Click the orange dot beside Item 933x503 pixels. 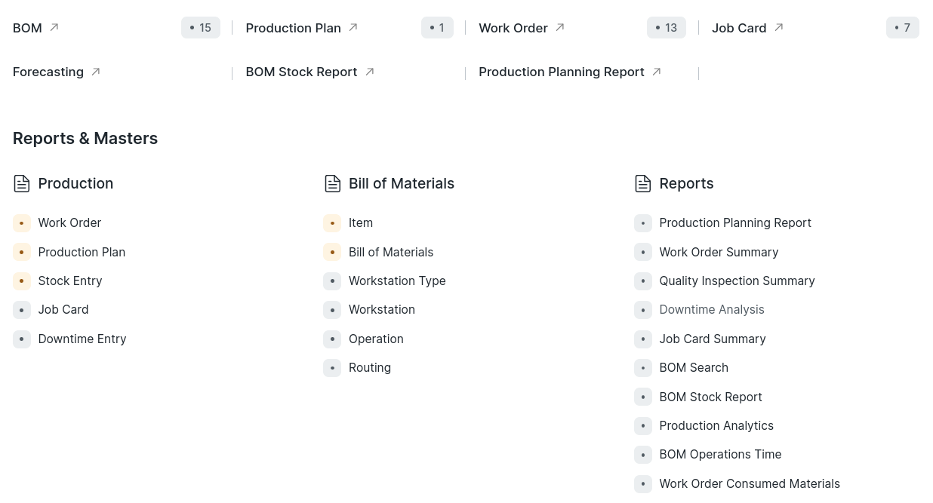coord(332,223)
